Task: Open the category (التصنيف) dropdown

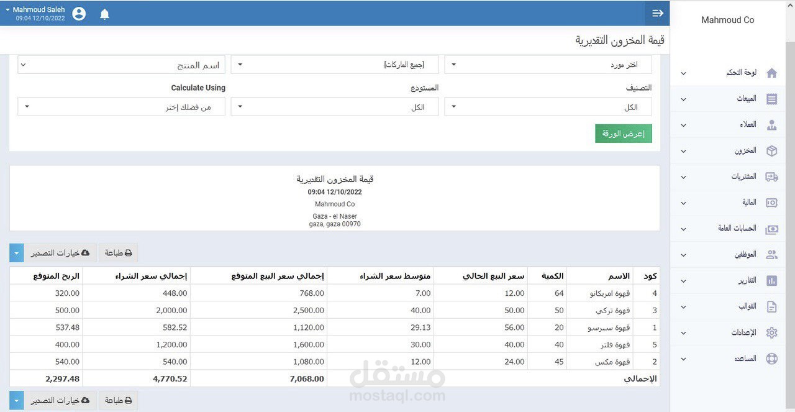Action: 548,107
